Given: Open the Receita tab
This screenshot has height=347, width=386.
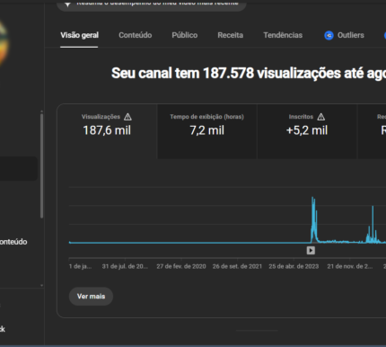Looking at the screenshot, I should pos(231,35).
